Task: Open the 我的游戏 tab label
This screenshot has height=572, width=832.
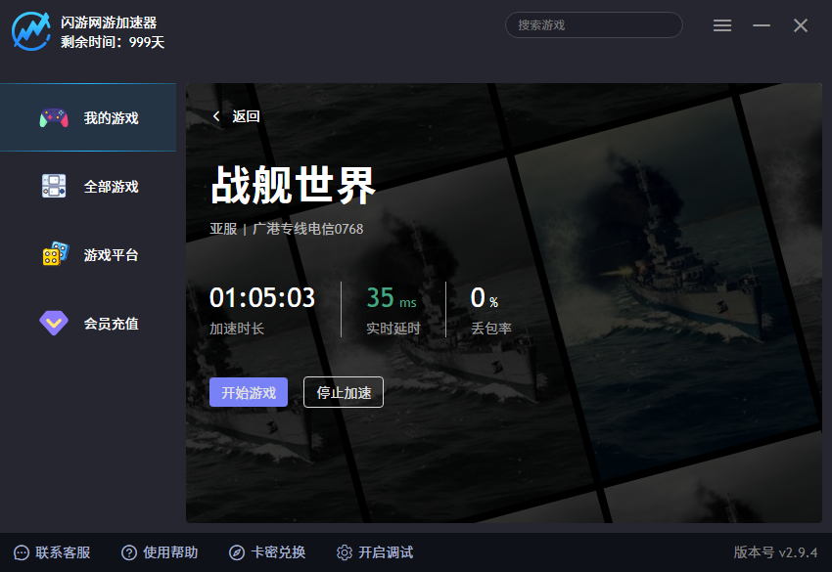Action: point(111,117)
